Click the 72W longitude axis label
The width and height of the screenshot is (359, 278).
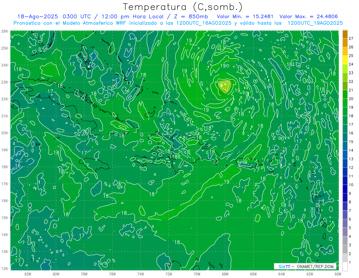pyautogui.click(x=169, y=274)
